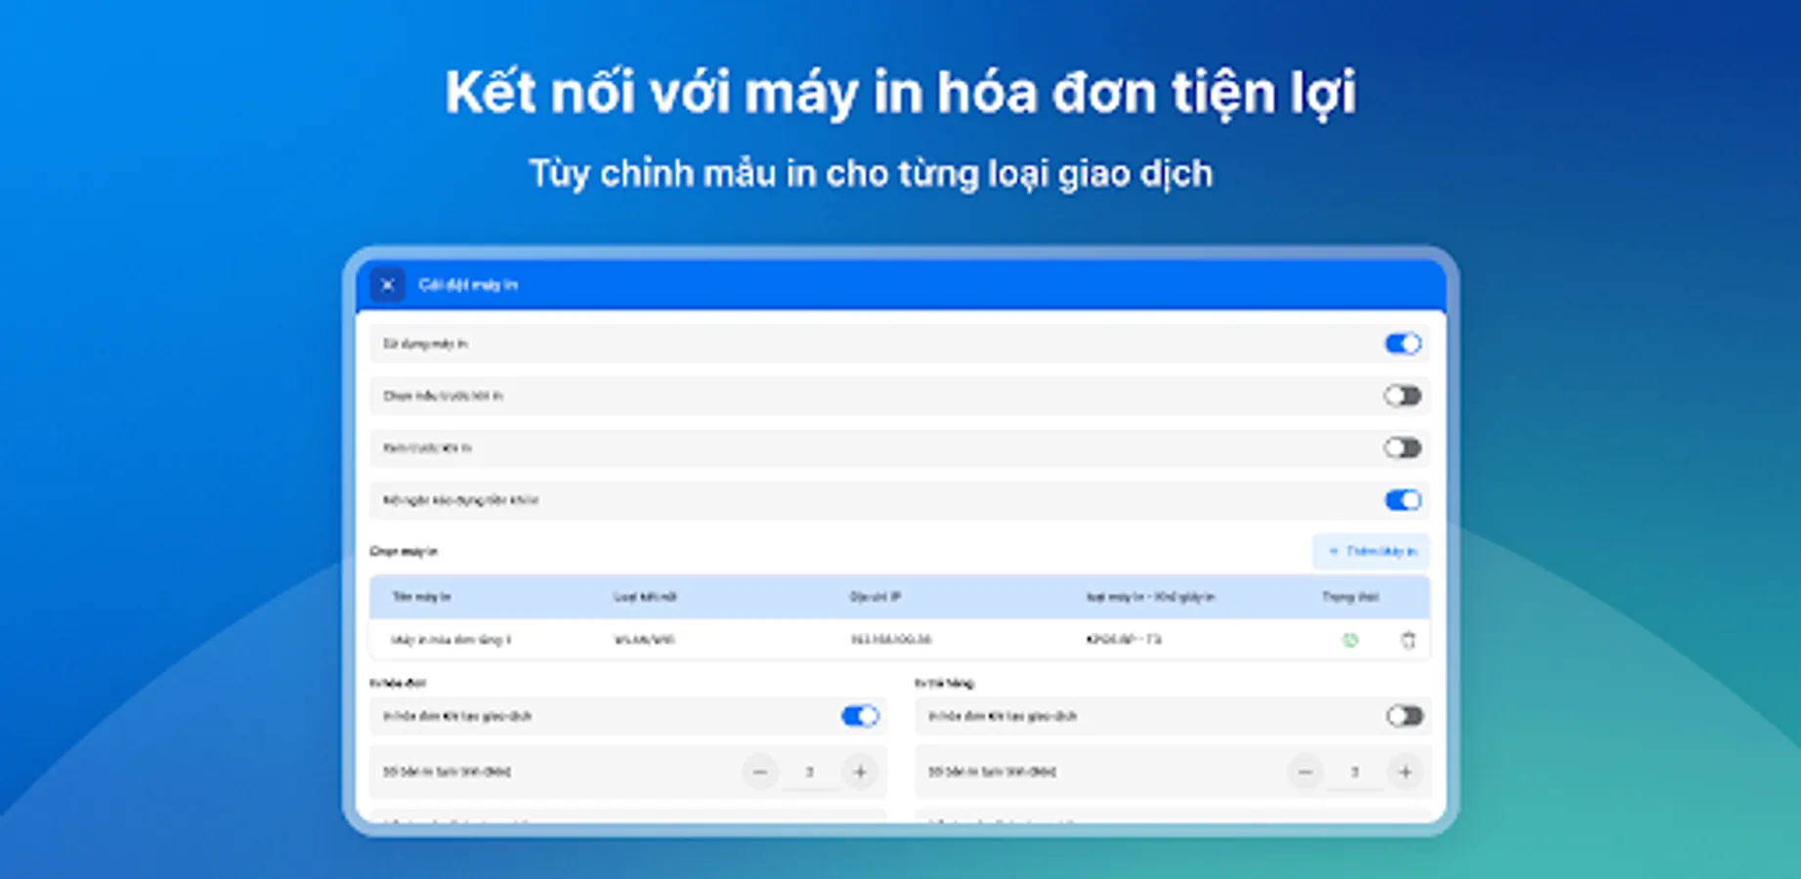Click the In trả hàng section heading
This screenshot has height=879, width=1801.
pyautogui.click(x=944, y=683)
